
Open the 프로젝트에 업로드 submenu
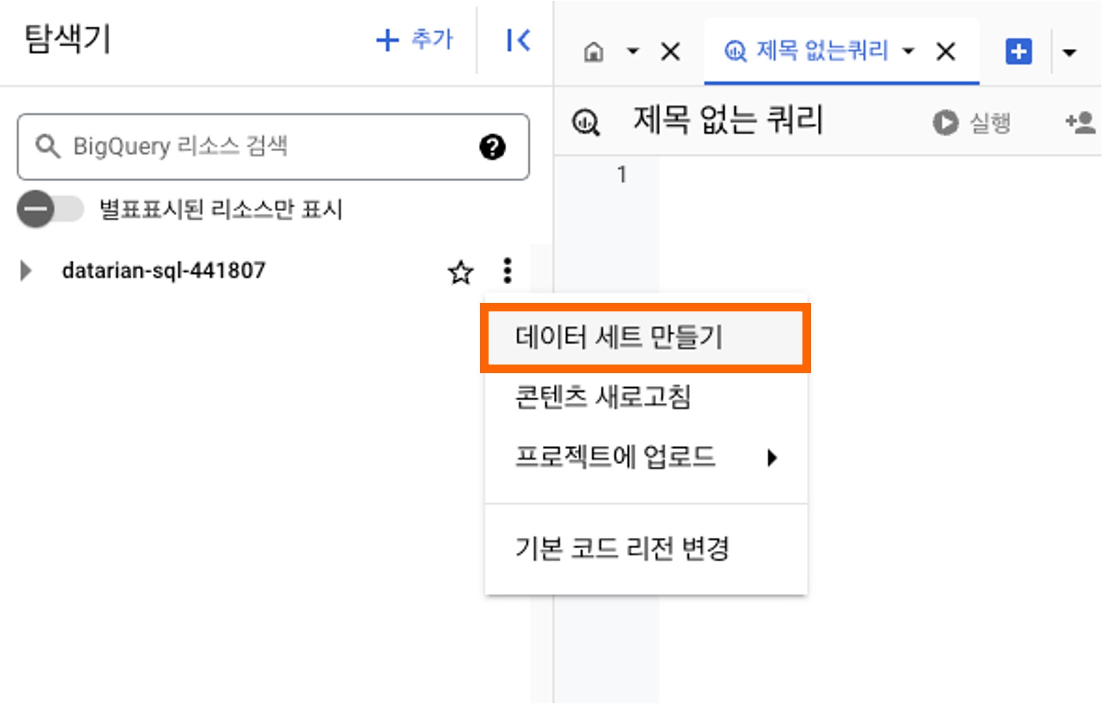645,457
